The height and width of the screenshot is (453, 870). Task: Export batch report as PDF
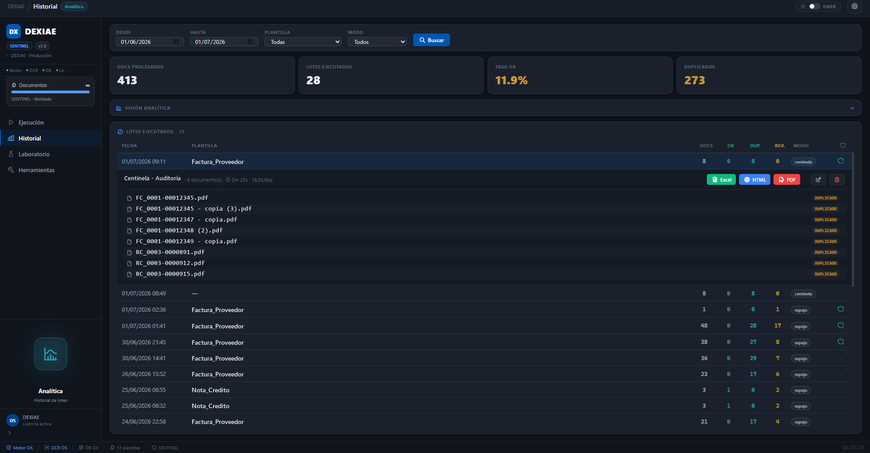(x=787, y=180)
